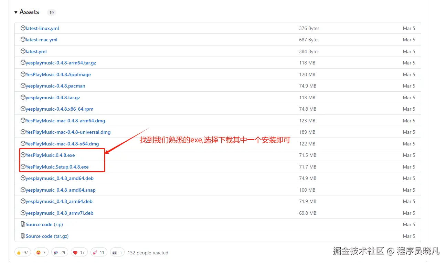Toggle thumbs up reaction with 97
Viewport: 447px width, 263px height.
23,252
